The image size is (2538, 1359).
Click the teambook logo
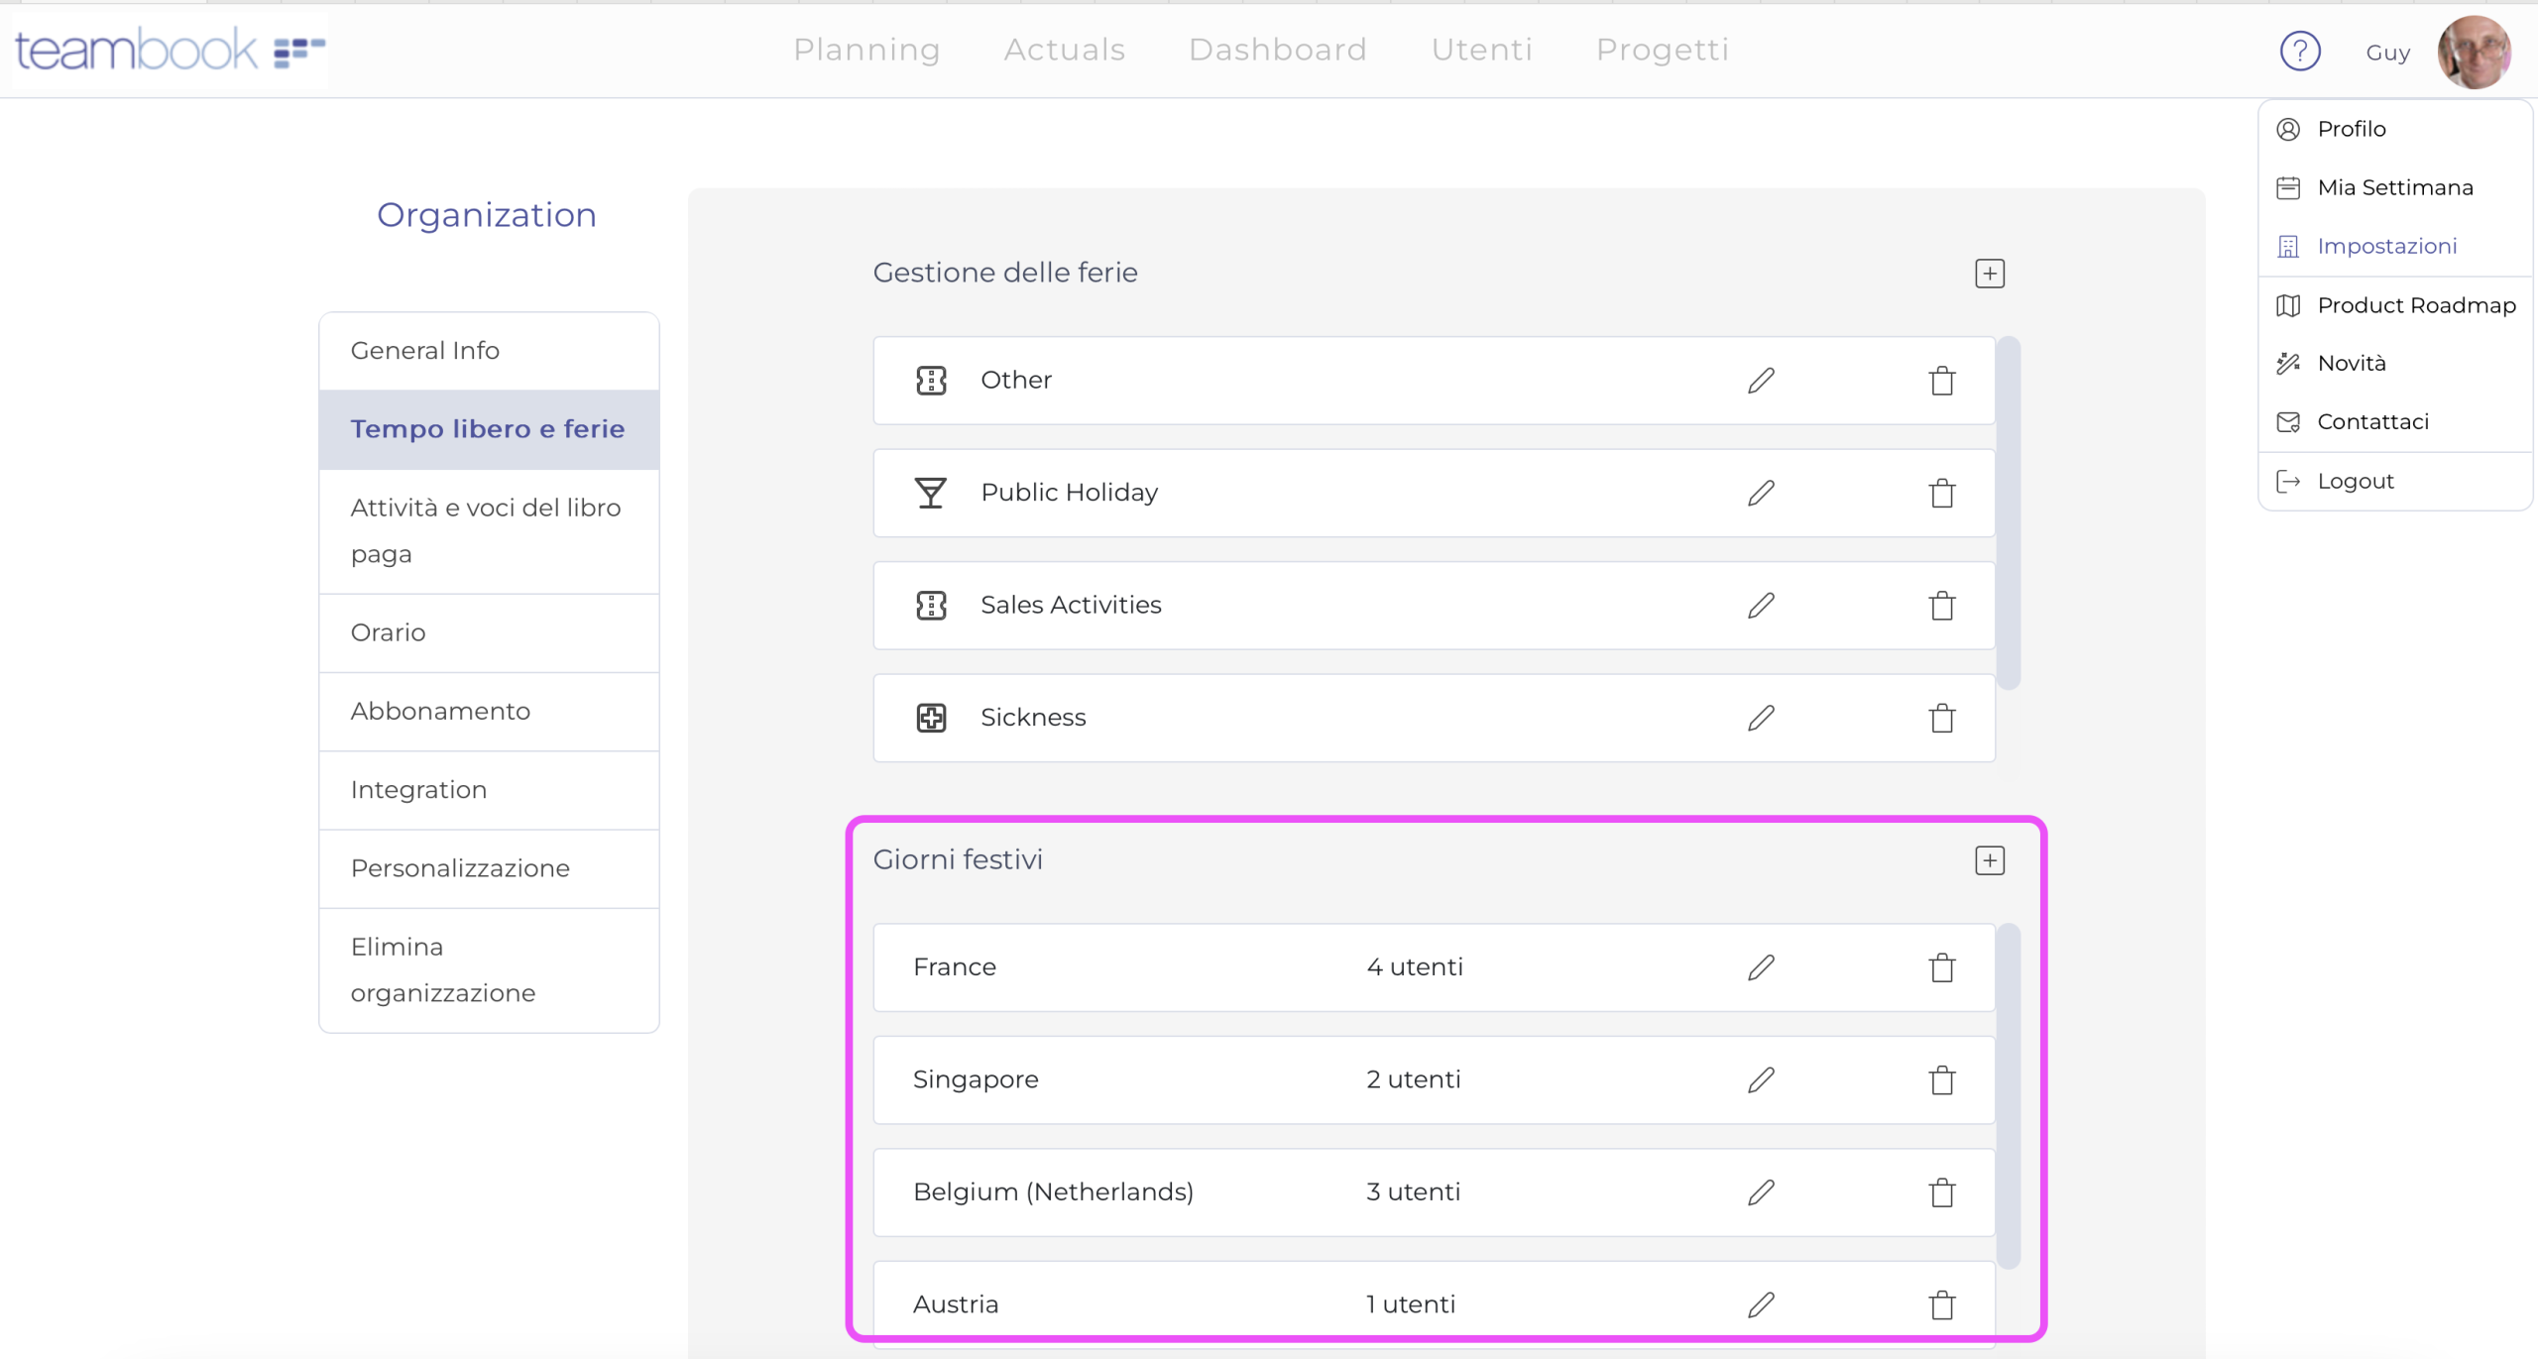coord(169,50)
